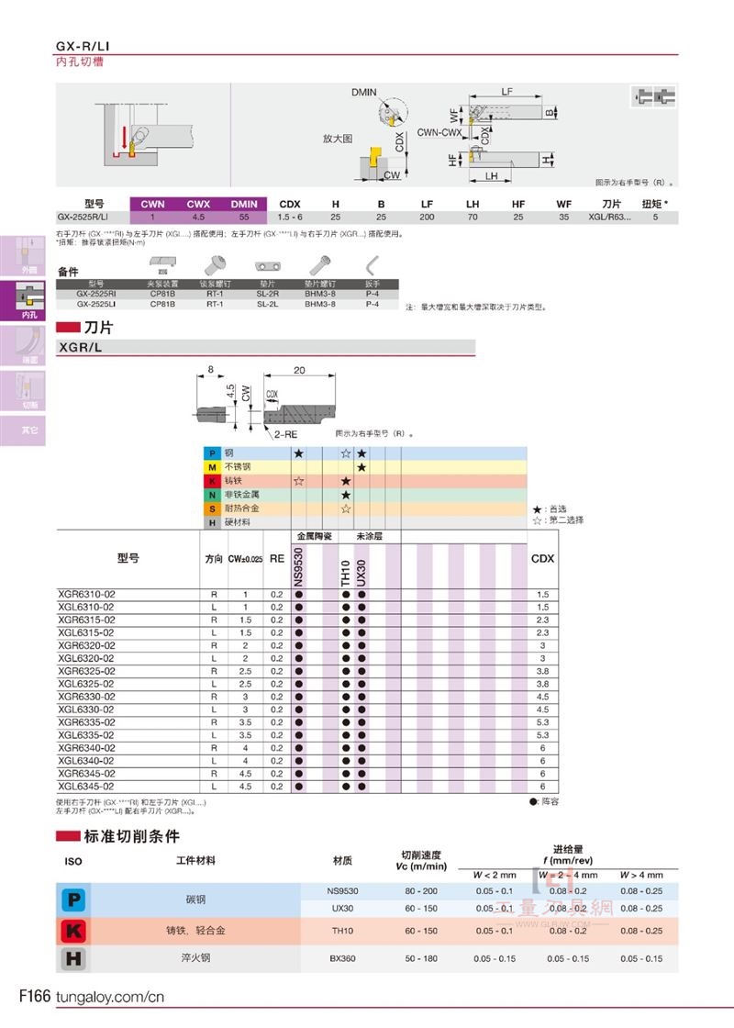Click the shim icon above 垫片
The height and width of the screenshot is (1028, 734).
pyautogui.click(x=267, y=266)
